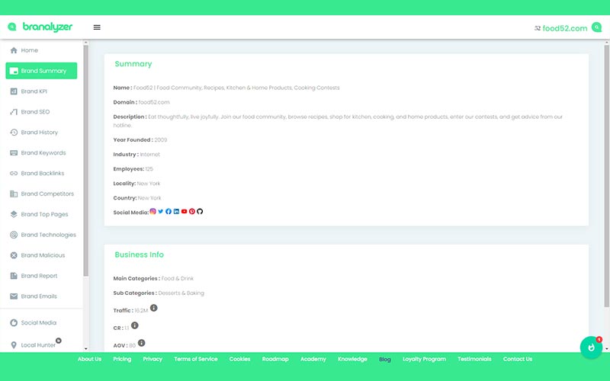
Task: Click the sidebar scroll down arrow
Action: pyautogui.click(x=86, y=349)
